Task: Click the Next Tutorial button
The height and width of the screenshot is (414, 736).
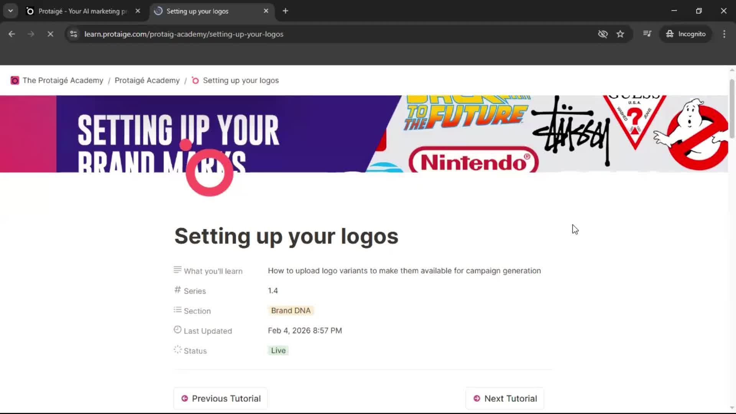Action: [x=504, y=398]
